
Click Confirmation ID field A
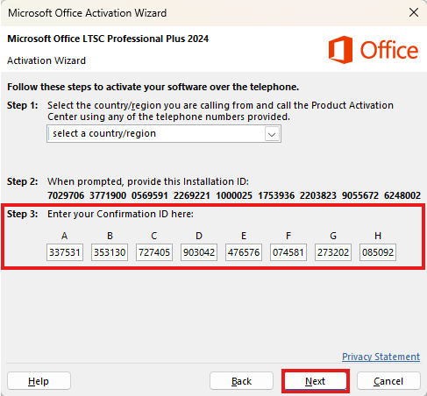coord(65,252)
